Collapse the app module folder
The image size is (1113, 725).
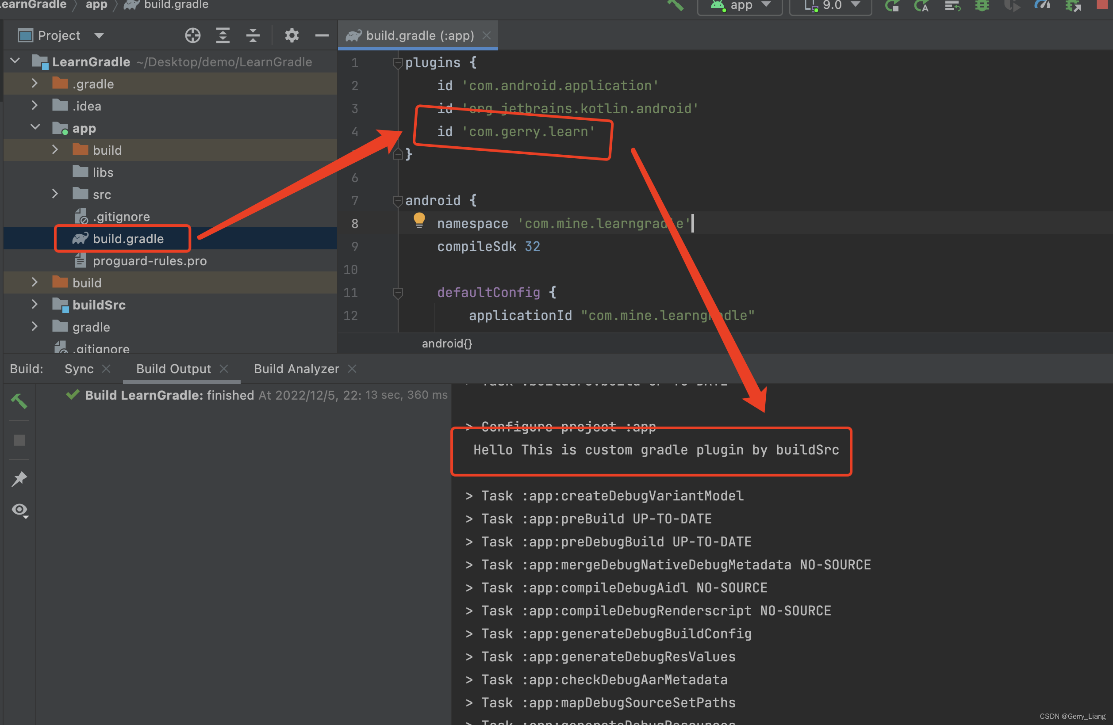(35, 127)
